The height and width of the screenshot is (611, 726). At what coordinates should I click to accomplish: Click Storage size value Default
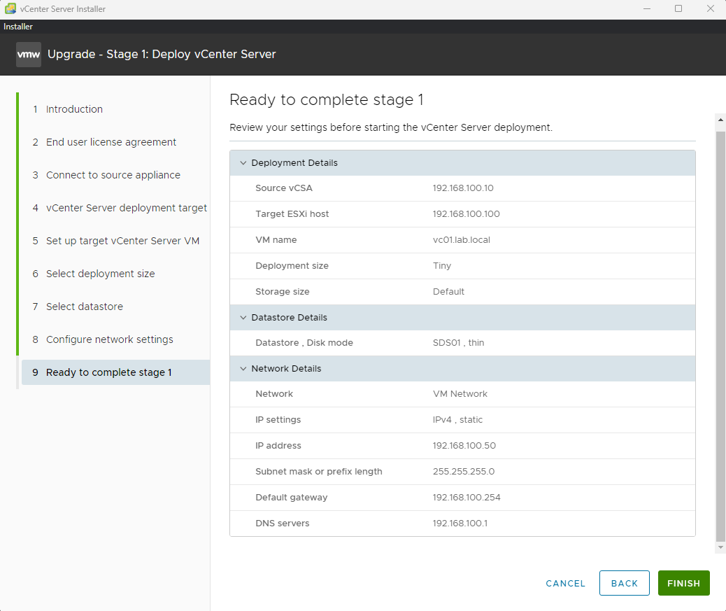tap(448, 292)
